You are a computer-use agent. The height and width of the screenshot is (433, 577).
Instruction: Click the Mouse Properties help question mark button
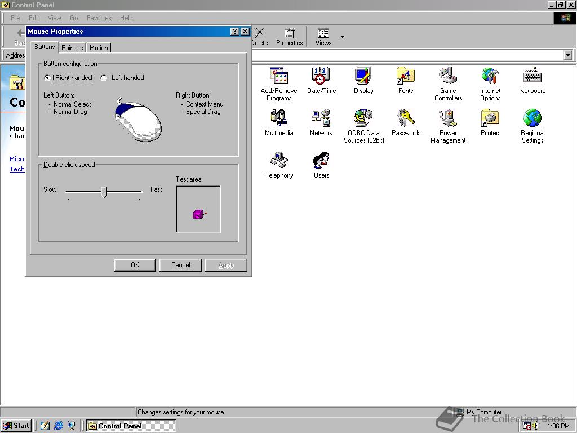coord(235,32)
